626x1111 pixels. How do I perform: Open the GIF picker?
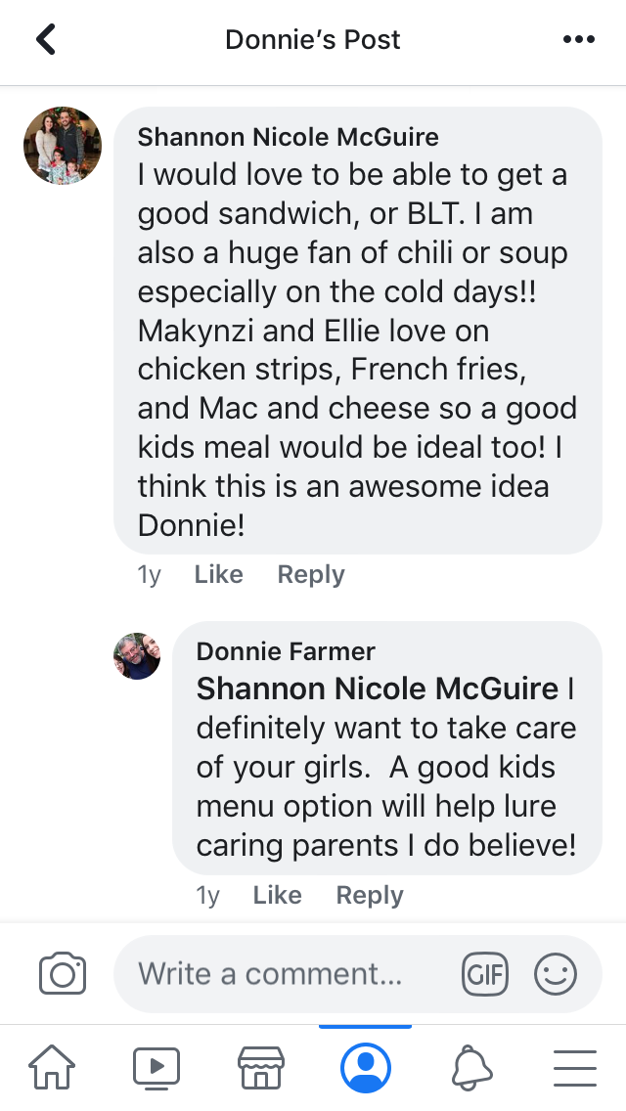pos(485,974)
